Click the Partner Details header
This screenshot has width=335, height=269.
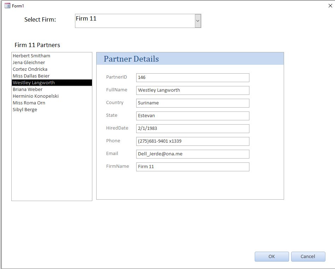click(x=131, y=59)
